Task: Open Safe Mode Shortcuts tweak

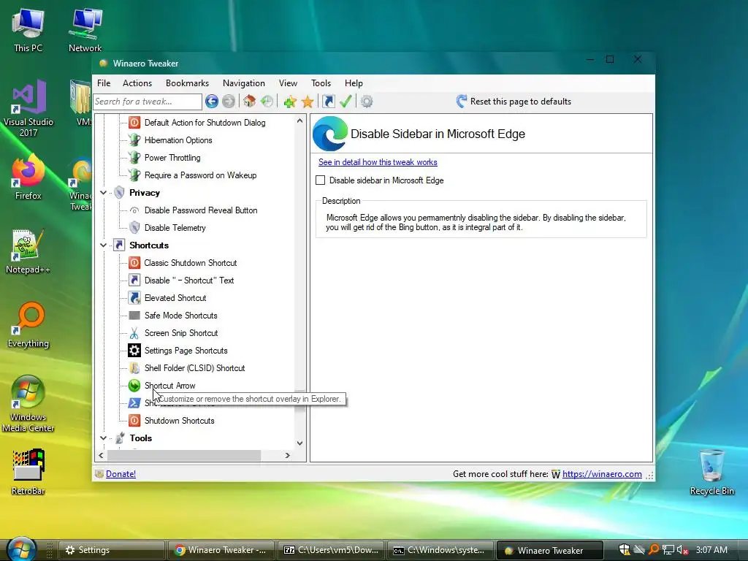Action: click(x=181, y=316)
